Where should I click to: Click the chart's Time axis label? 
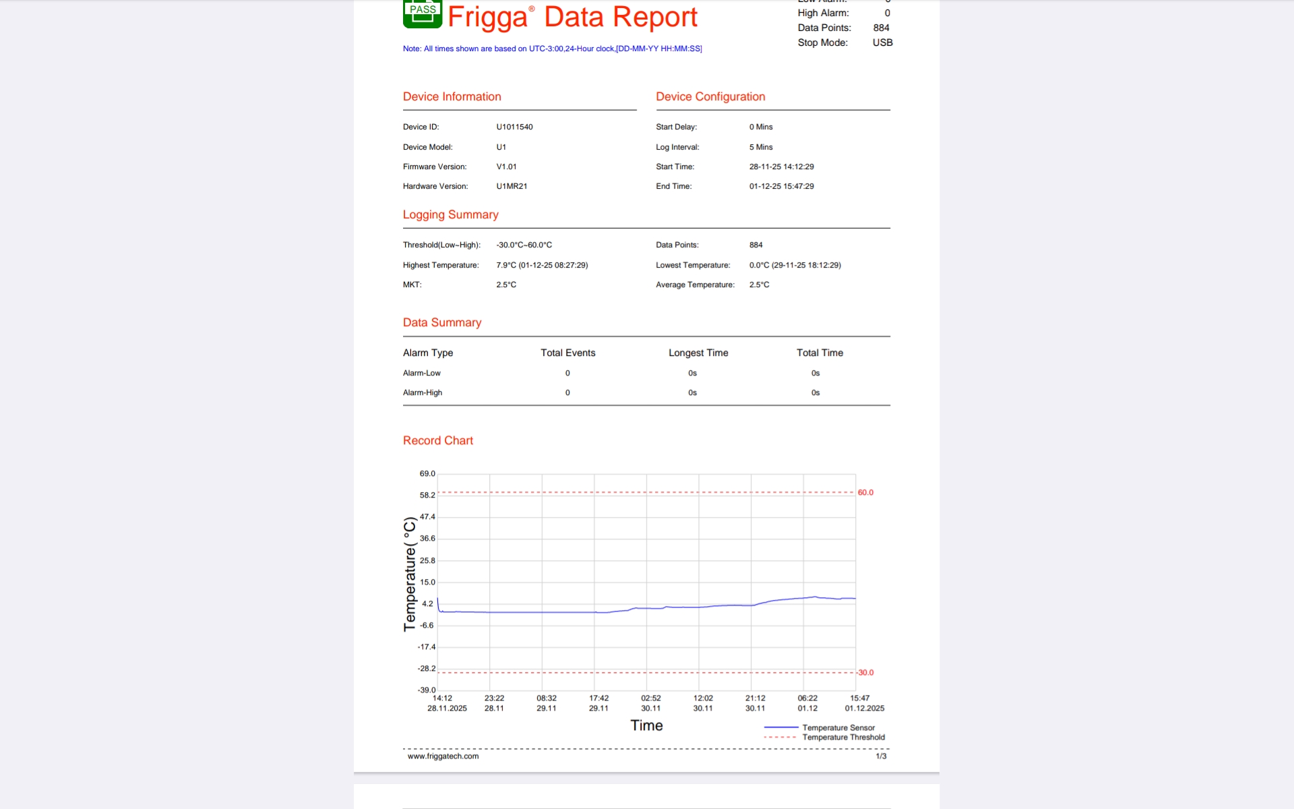pyautogui.click(x=646, y=725)
